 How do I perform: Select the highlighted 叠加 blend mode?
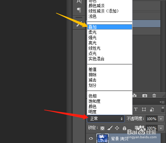(x=110, y=27)
